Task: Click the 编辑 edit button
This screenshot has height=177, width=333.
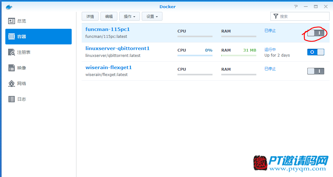Action: click(109, 16)
